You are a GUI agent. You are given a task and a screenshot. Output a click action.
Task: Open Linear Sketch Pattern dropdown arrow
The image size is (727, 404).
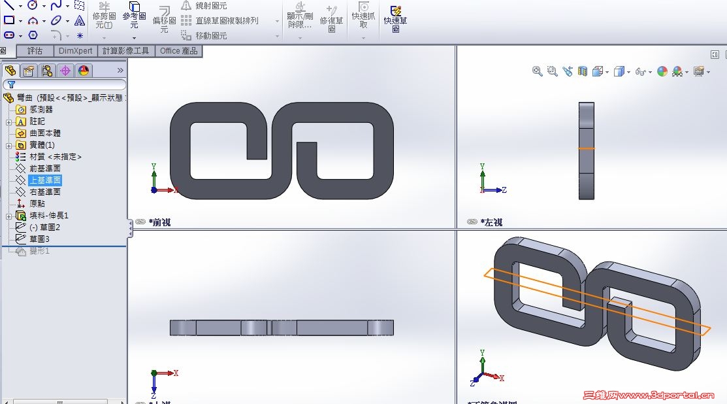277,21
